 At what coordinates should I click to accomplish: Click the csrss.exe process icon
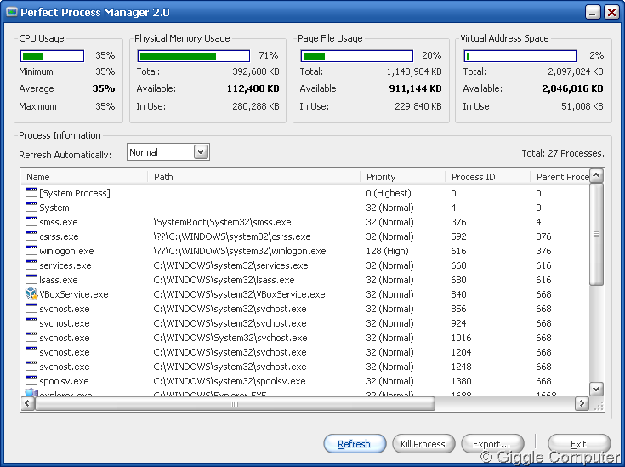click(x=31, y=236)
